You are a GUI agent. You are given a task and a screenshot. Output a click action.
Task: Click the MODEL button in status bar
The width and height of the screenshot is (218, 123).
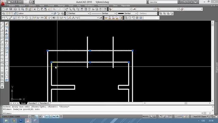click(x=146, y=117)
